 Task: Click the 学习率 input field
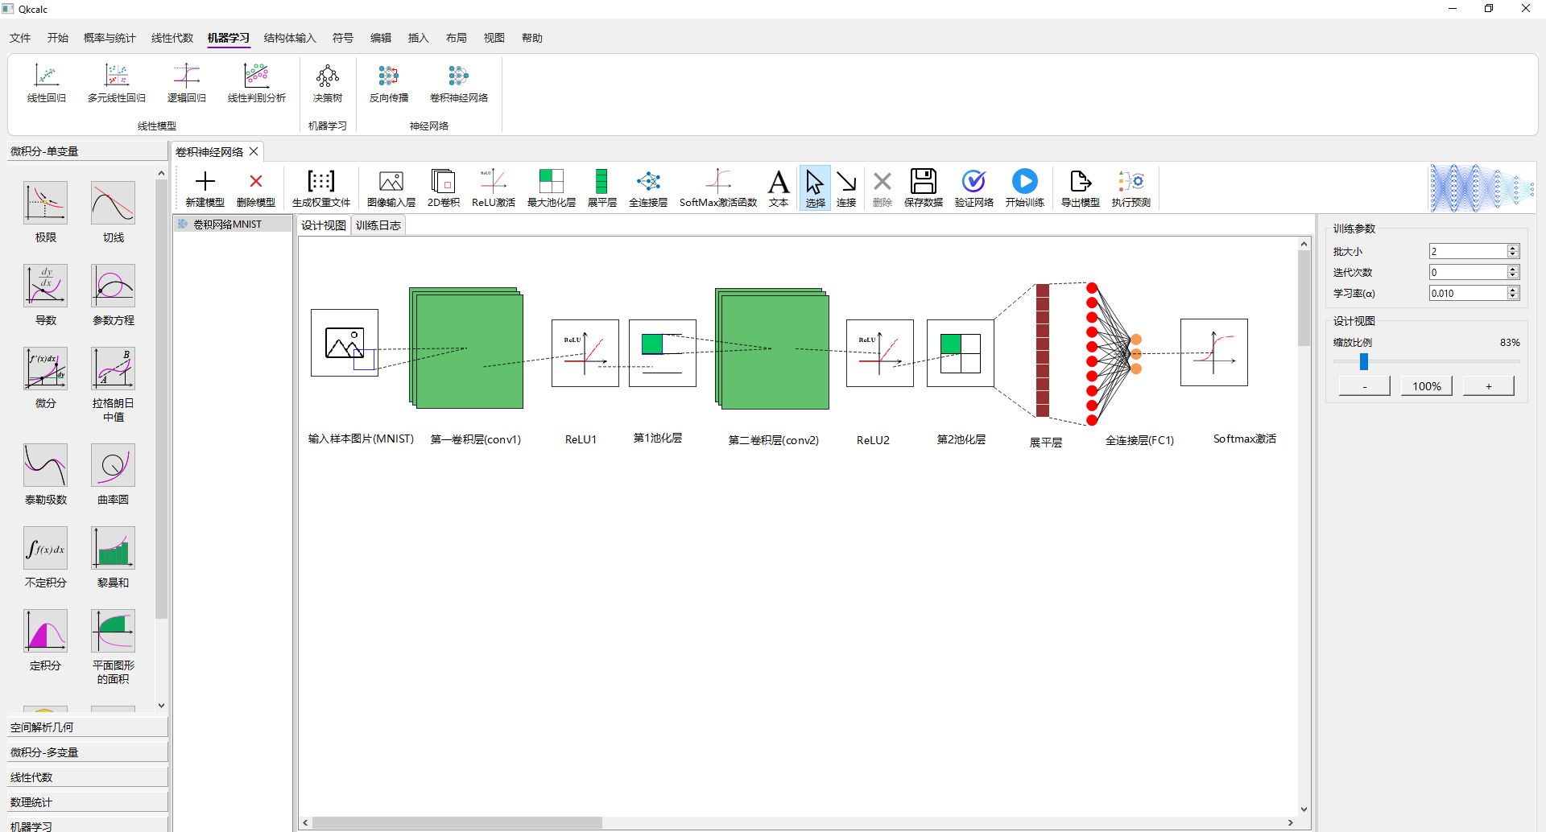(x=1467, y=294)
